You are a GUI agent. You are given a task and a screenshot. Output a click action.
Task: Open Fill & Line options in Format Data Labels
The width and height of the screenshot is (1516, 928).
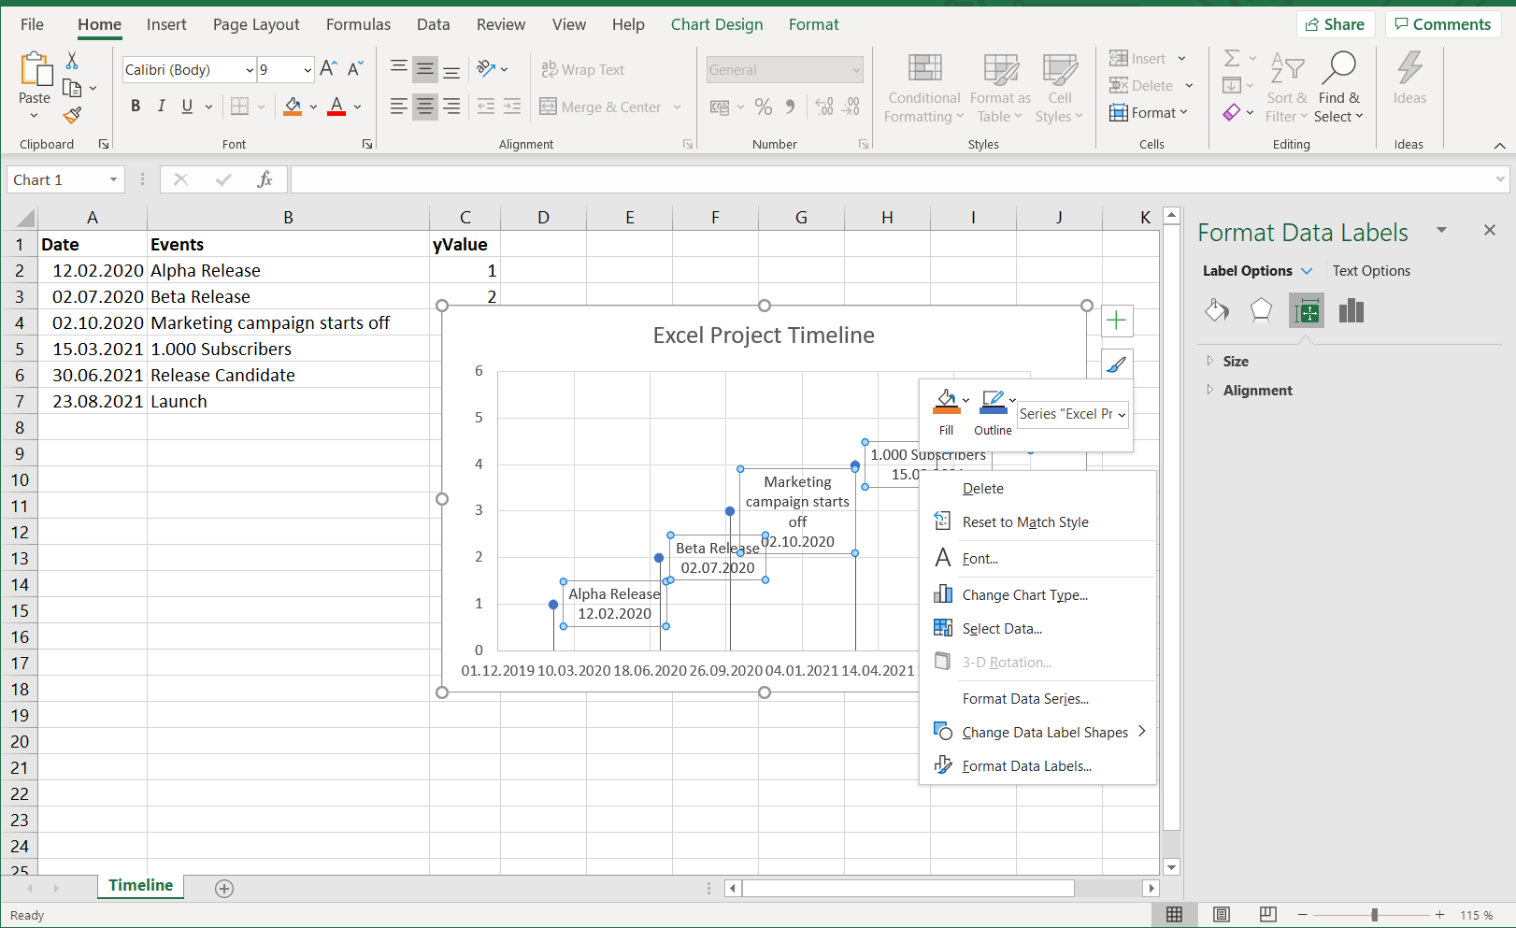tap(1216, 310)
